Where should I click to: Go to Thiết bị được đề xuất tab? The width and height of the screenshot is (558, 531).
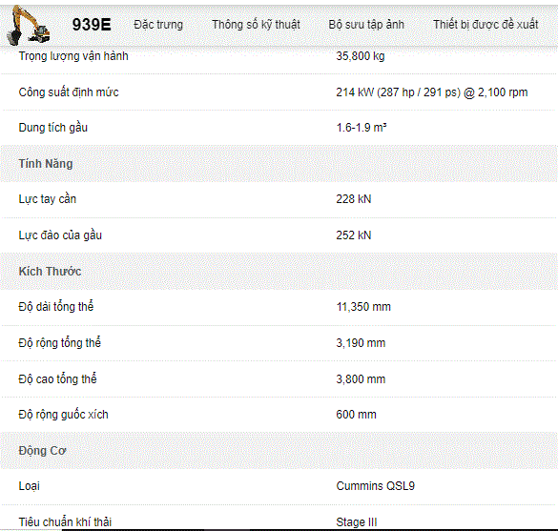tap(486, 25)
